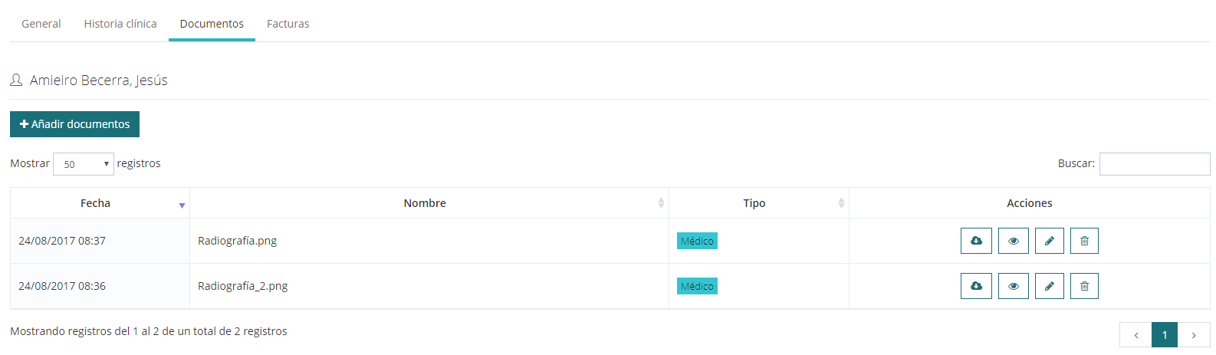Open the Historia clínica tab
This screenshot has width=1216, height=355.
(x=120, y=24)
